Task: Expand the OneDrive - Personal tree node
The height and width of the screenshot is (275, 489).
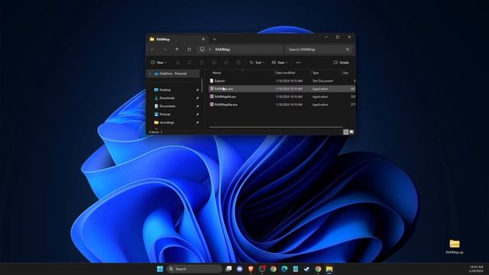Action: 150,73
